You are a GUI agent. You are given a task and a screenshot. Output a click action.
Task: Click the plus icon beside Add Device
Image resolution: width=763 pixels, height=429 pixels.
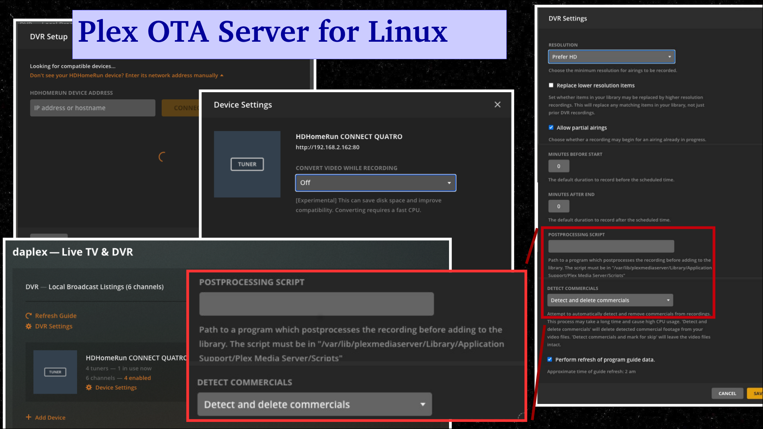tap(29, 417)
